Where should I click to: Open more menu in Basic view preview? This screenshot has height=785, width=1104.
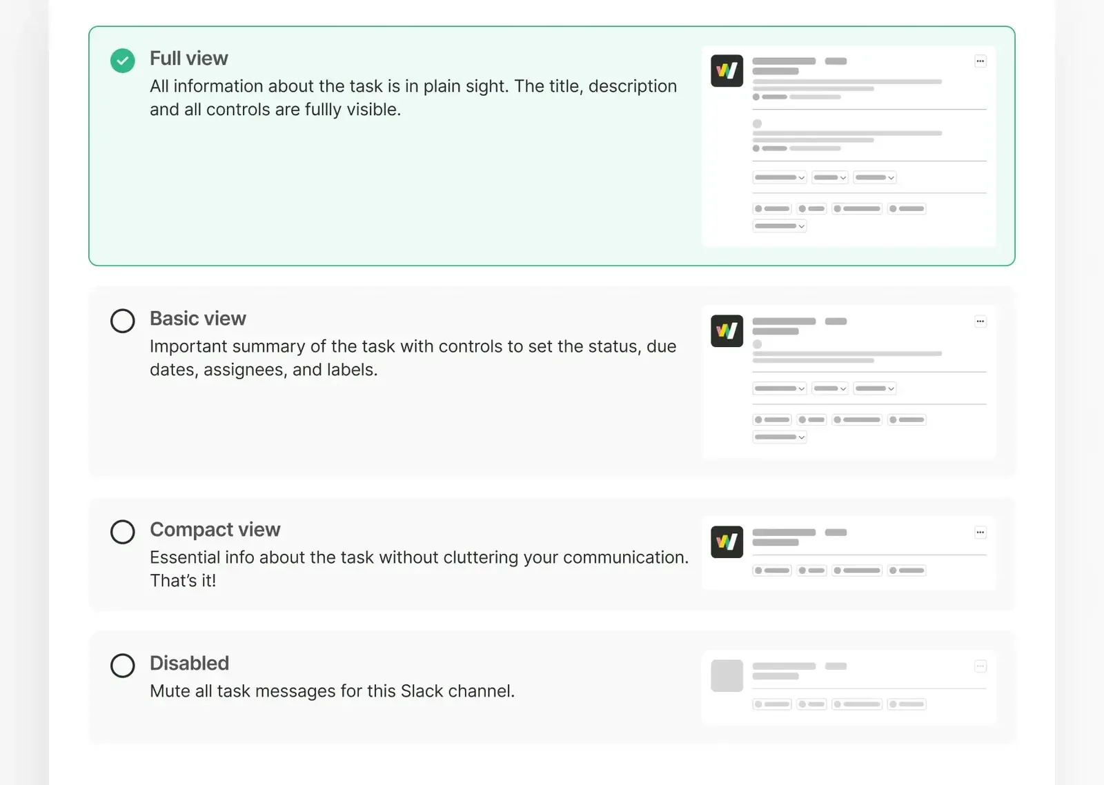(x=980, y=321)
